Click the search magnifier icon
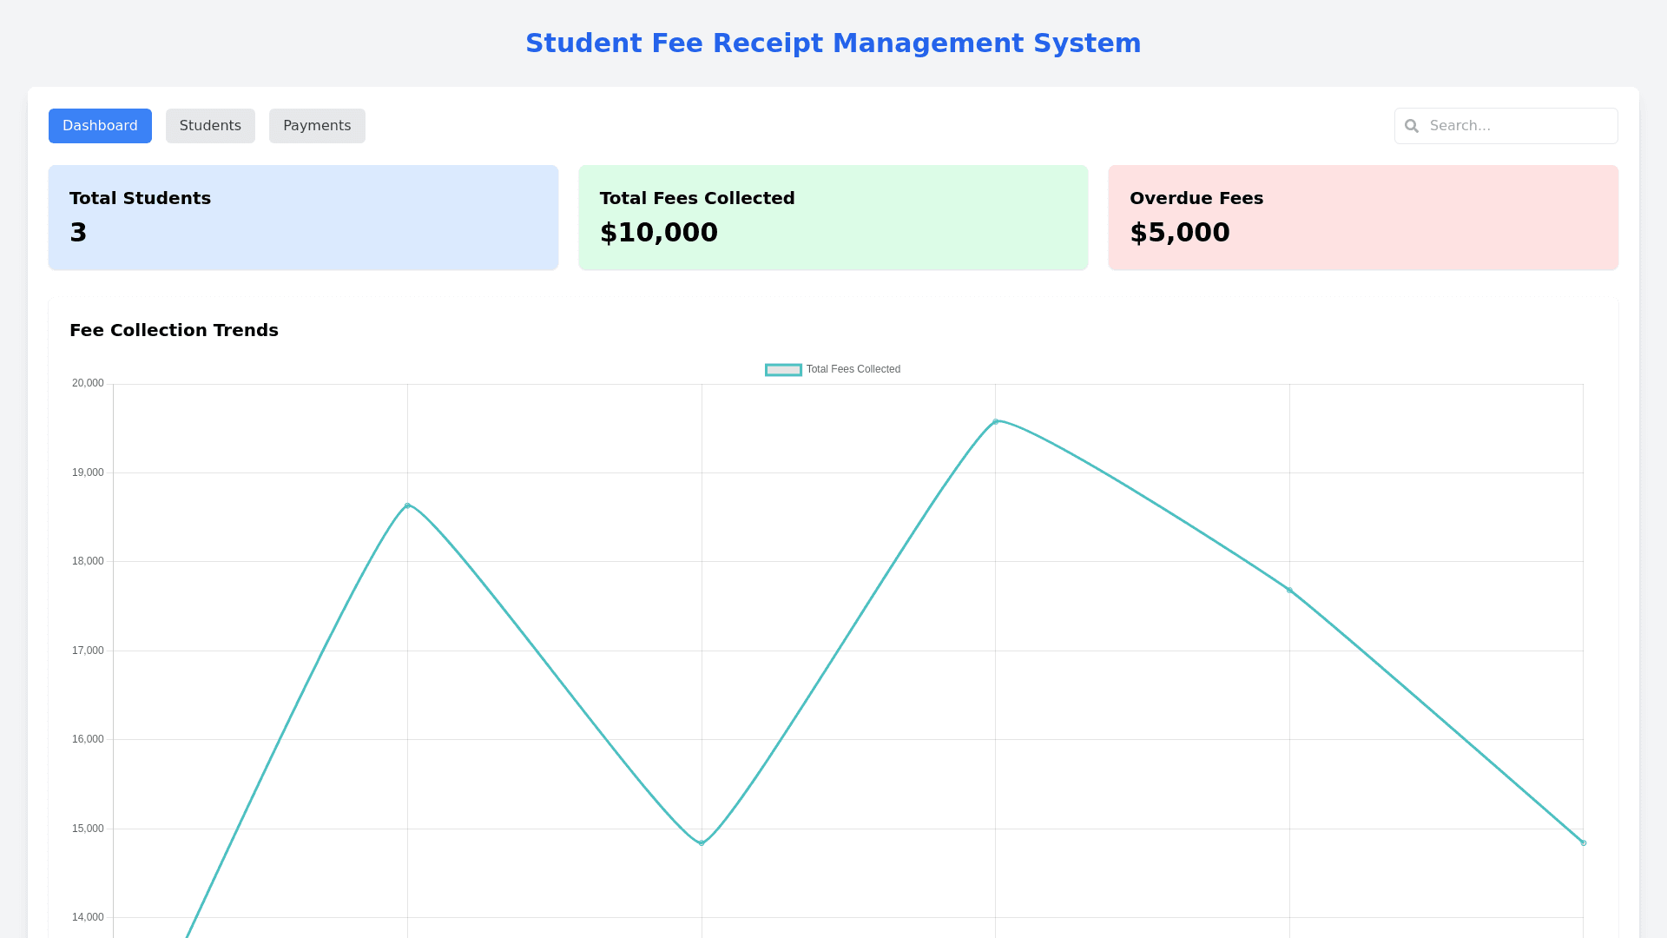Viewport: 1667px width, 938px height. (x=1412, y=126)
